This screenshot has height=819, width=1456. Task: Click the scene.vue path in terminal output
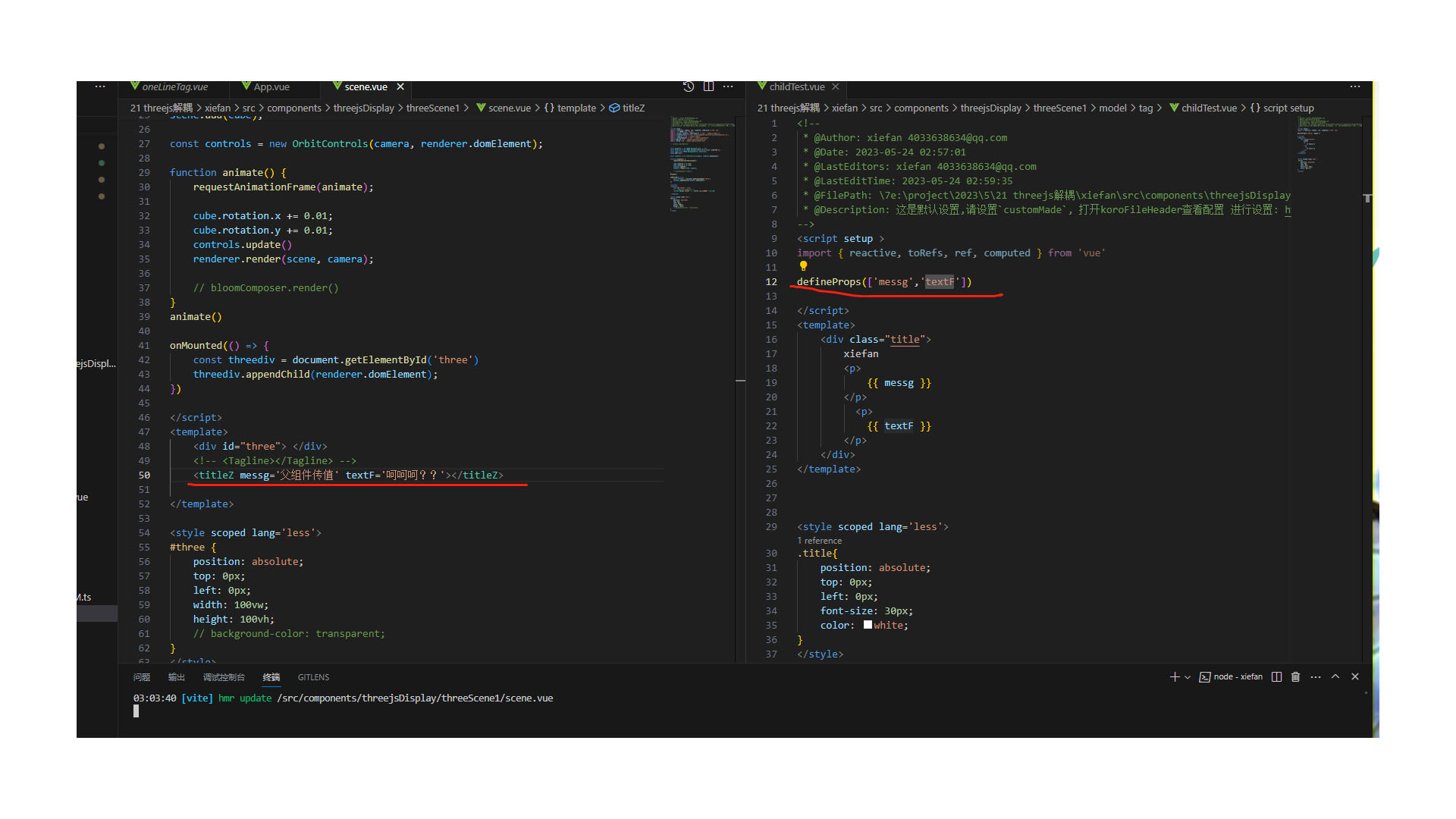[x=415, y=698]
